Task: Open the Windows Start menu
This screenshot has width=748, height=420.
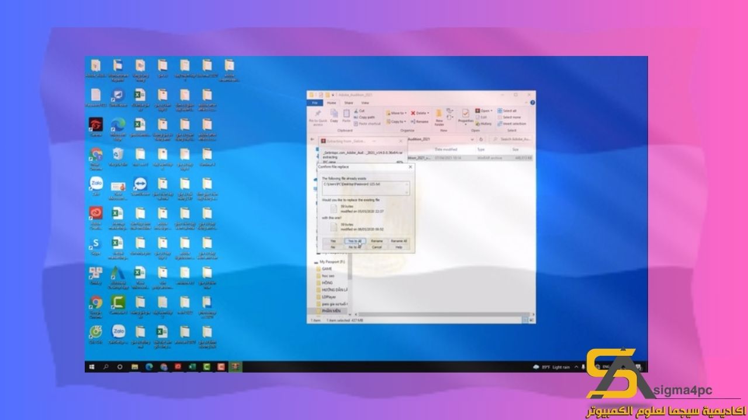Action: [92, 367]
